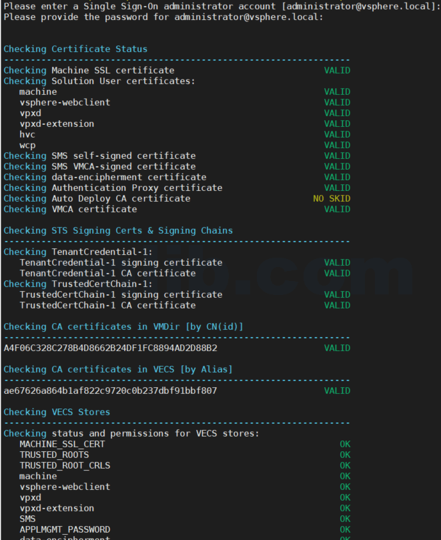Click 'Checking STS Signing Certs & Signing Chains' heading

pyautogui.click(x=118, y=230)
